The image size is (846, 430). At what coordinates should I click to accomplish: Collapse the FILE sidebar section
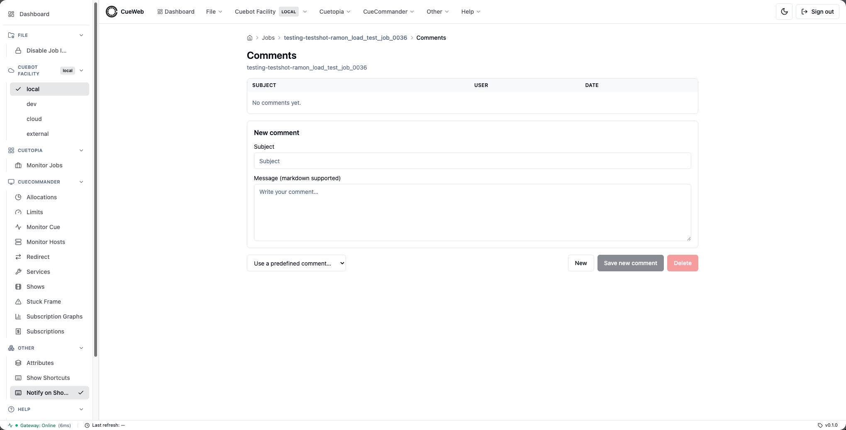(x=81, y=35)
